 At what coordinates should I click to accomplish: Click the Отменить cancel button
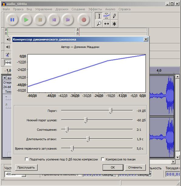tap(135, 167)
